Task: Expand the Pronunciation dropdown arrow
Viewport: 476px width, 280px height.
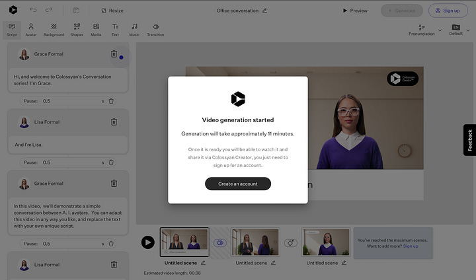Action: (x=440, y=30)
